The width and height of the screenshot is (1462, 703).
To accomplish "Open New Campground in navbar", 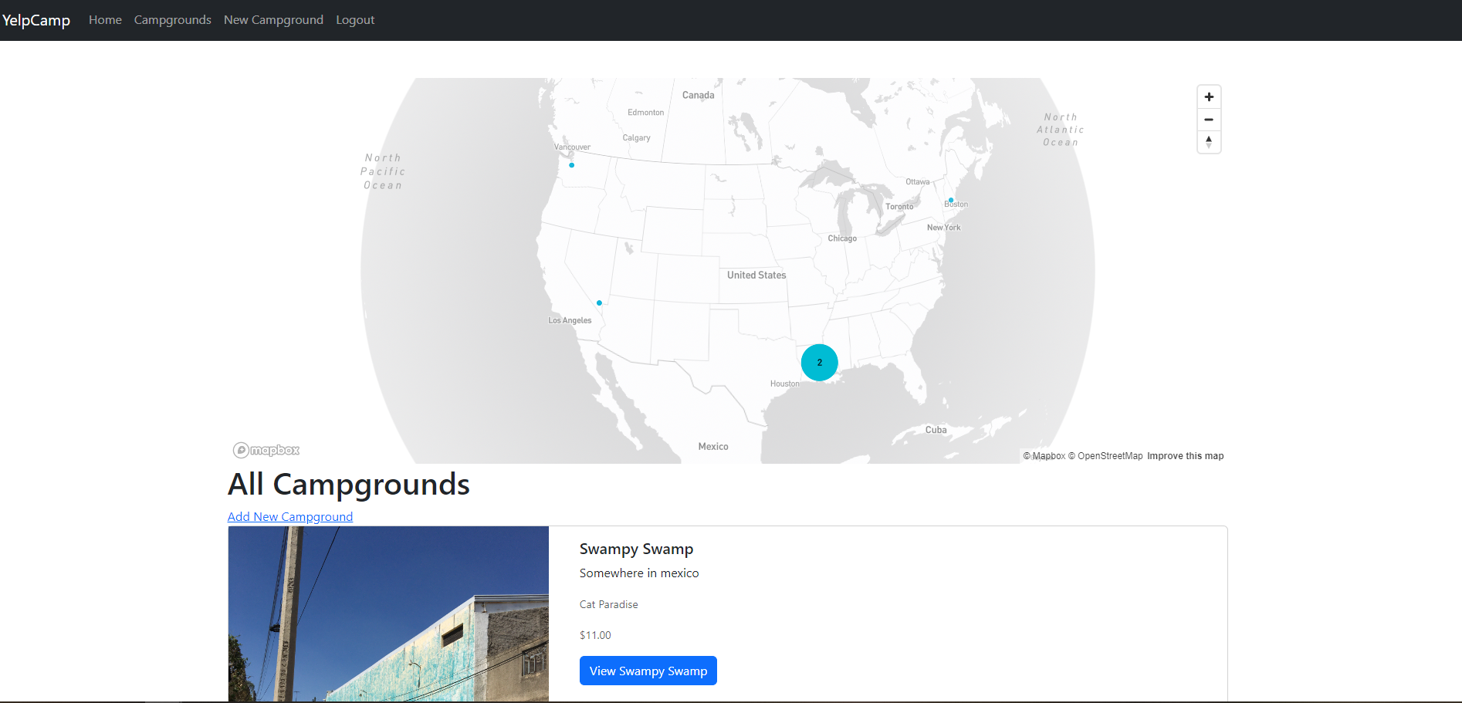I will coord(273,20).
